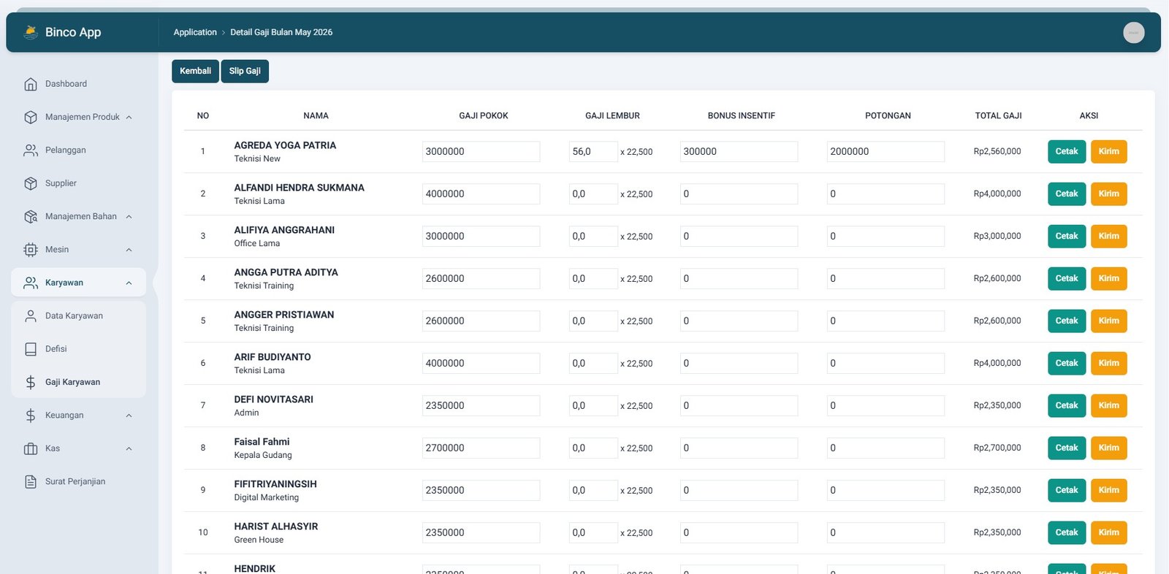Expand the Kas menu chevron
The image size is (1169, 574).
coord(129,449)
